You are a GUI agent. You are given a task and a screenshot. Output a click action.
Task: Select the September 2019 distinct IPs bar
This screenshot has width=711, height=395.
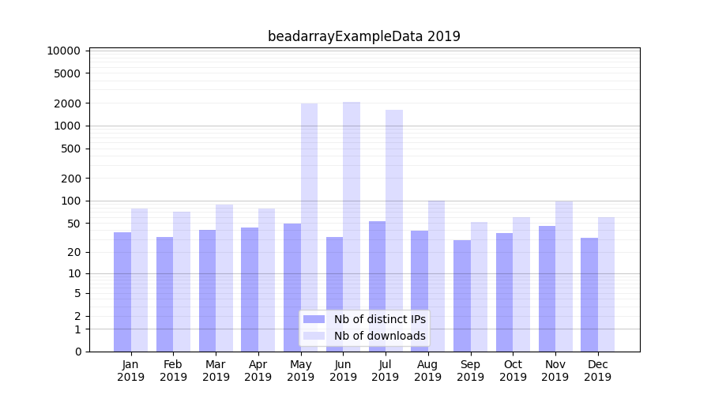462,296
